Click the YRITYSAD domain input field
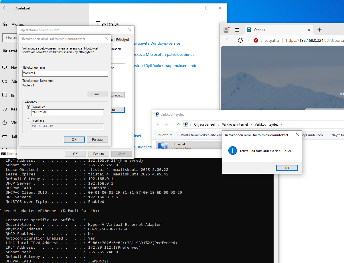 click(x=67, y=112)
